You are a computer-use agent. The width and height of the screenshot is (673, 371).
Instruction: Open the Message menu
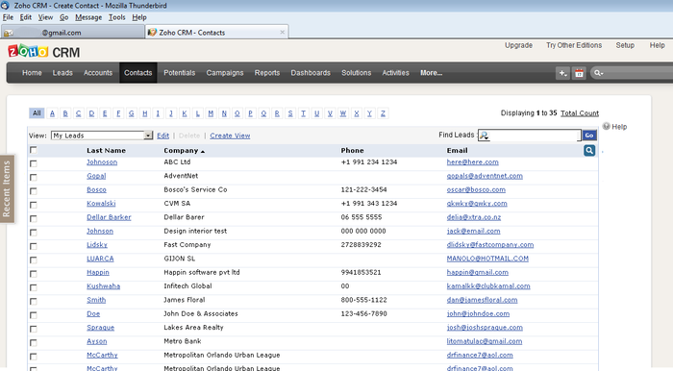point(88,17)
